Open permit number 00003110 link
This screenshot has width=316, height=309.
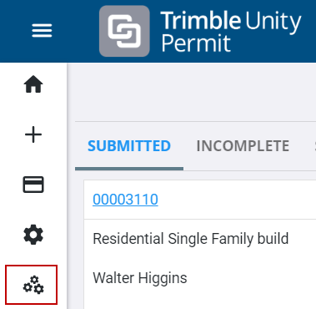pos(125,200)
